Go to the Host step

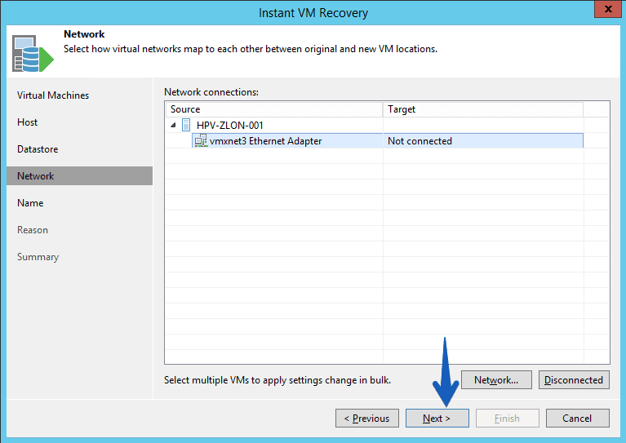(27, 122)
